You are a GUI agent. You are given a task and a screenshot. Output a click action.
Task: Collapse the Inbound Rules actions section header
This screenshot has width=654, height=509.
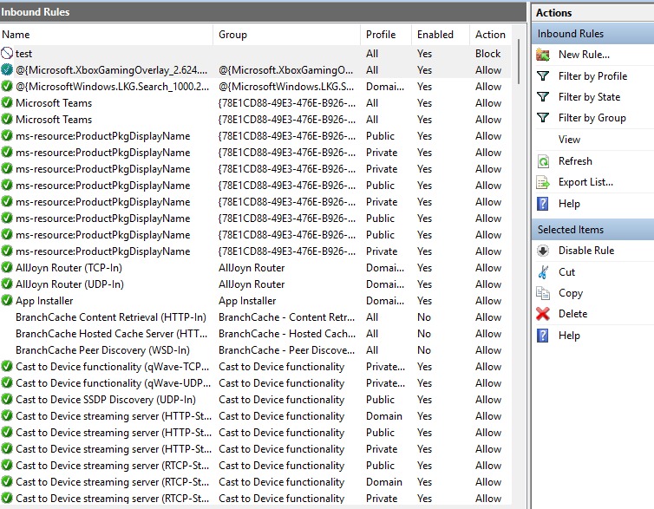[592, 34]
